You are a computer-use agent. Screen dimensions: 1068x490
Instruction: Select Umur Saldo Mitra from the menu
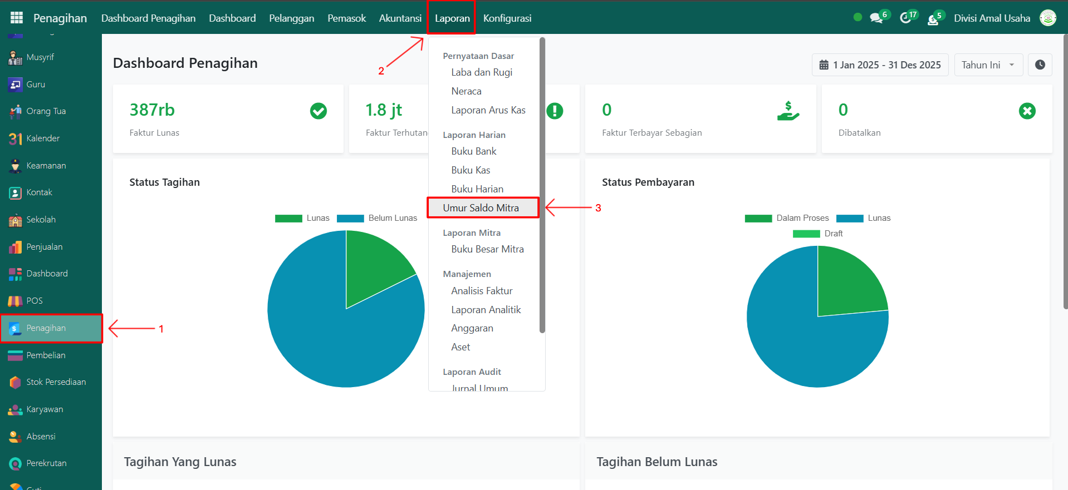[481, 208]
